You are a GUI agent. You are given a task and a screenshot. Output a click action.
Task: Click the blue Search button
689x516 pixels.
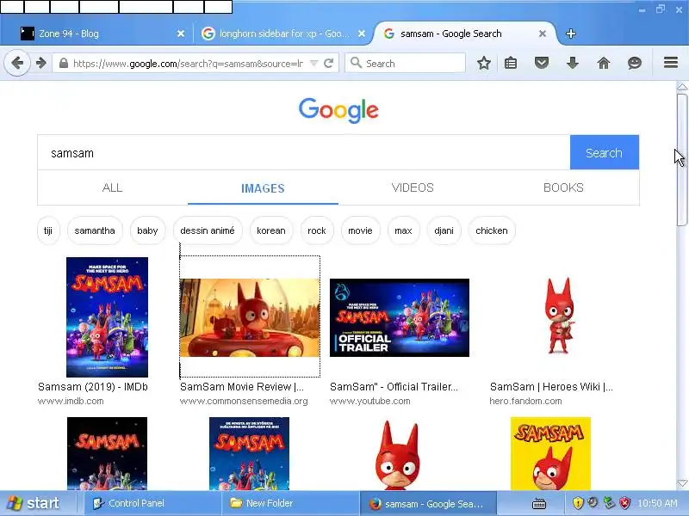point(605,152)
